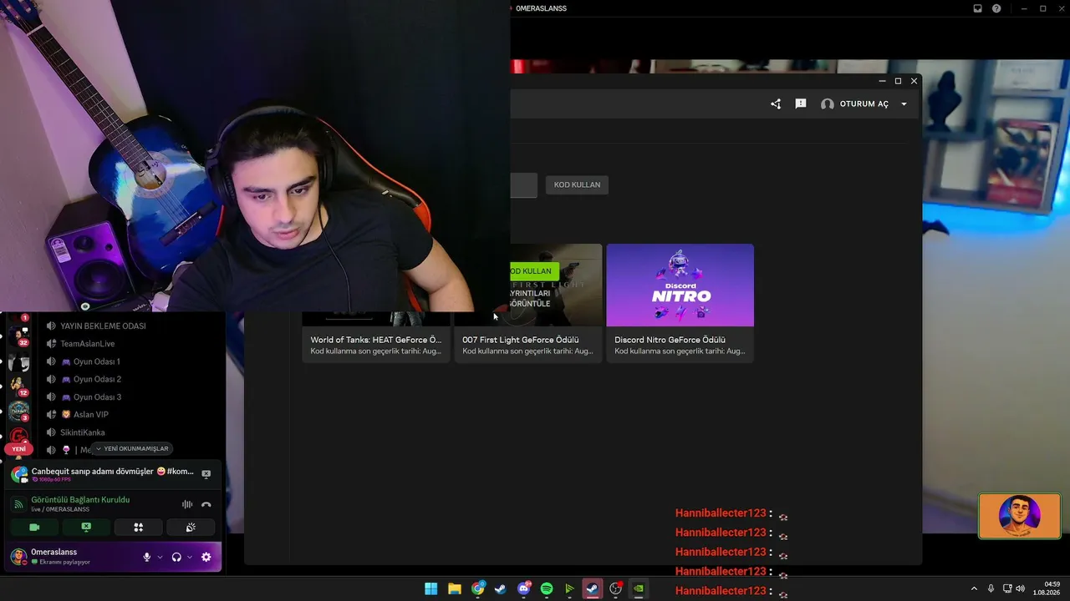This screenshot has width=1070, height=601.
Task: Open Discord from the taskbar
Action: point(524,588)
